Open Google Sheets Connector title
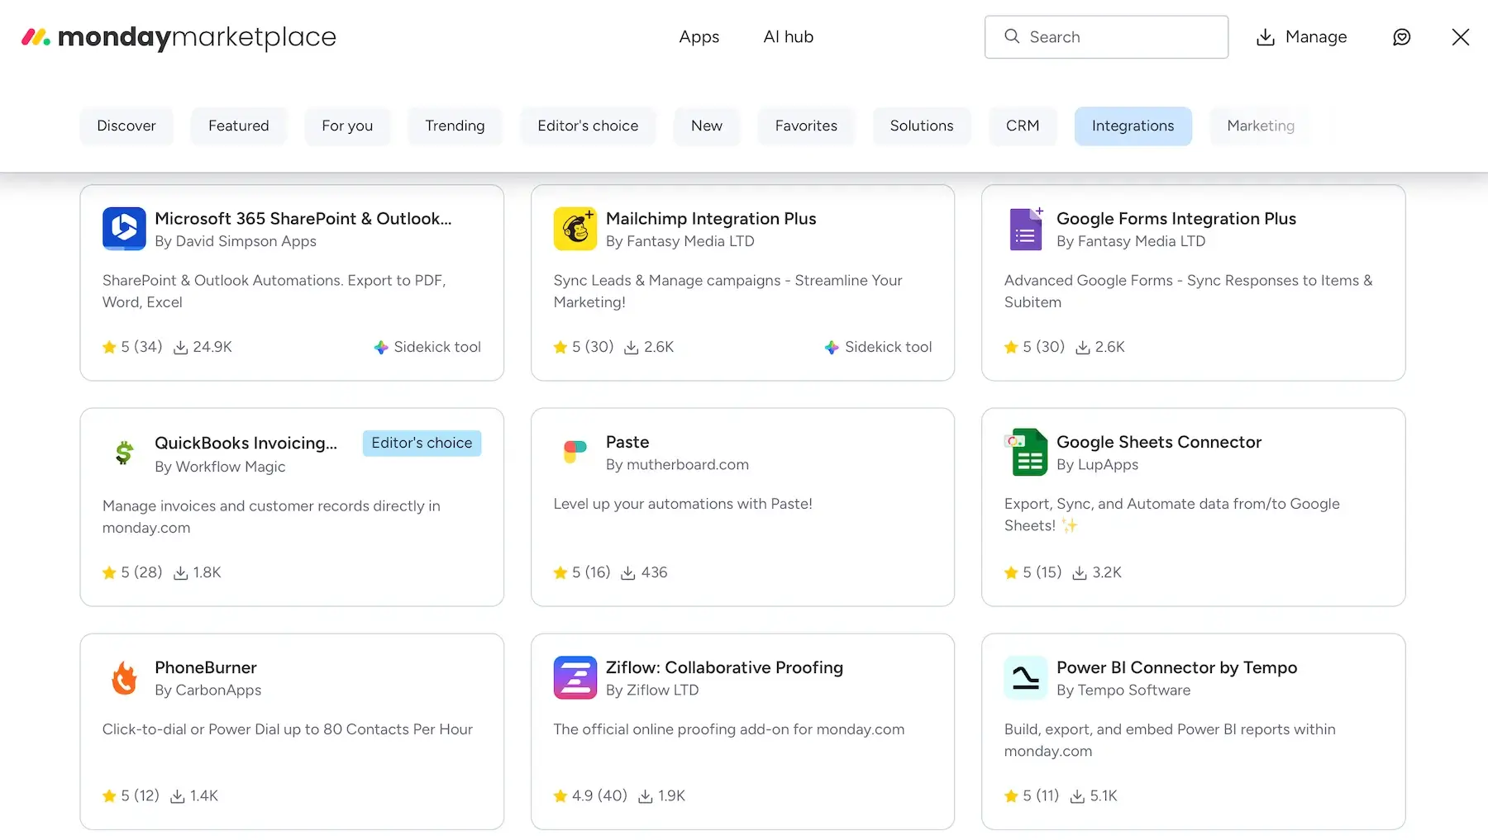This screenshot has width=1488, height=840. pyautogui.click(x=1159, y=442)
